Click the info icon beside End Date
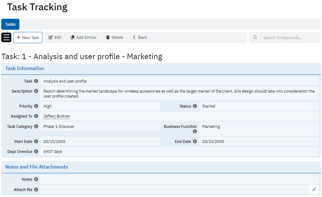The width and height of the screenshot is (322, 197). pyautogui.click(x=195, y=142)
